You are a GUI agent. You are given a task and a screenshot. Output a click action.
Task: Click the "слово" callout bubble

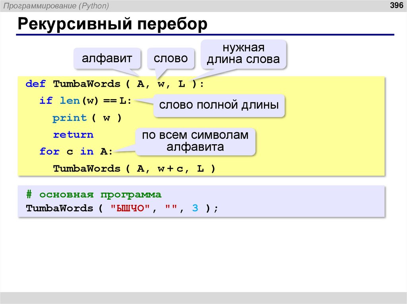pyautogui.click(x=171, y=58)
